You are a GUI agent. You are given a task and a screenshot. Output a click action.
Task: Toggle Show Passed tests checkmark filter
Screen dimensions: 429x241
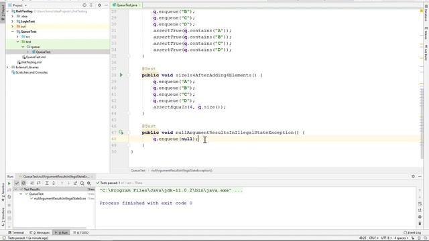click(17, 183)
